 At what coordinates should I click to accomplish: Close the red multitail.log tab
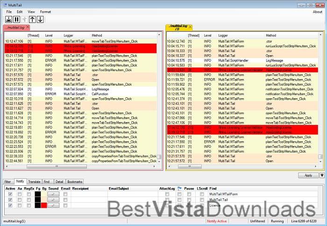coord(28,27)
